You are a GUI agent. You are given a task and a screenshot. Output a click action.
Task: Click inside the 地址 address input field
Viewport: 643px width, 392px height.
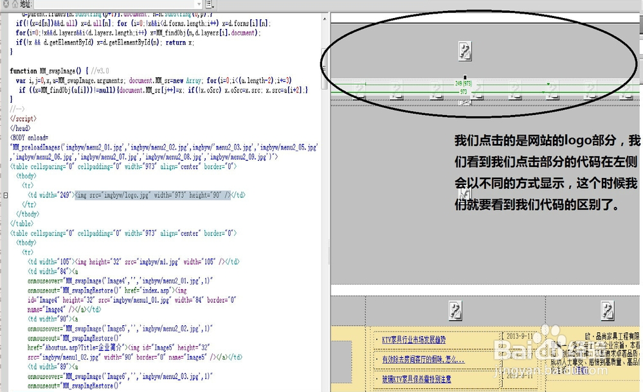pyautogui.click(x=115, y=4)
